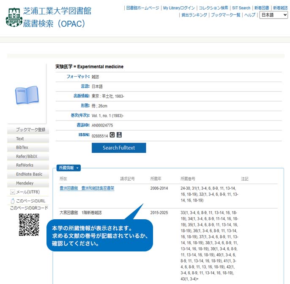The image size is (290, 284).
Task: Export the record to RefWorks
Action: [x=25, y=165]
